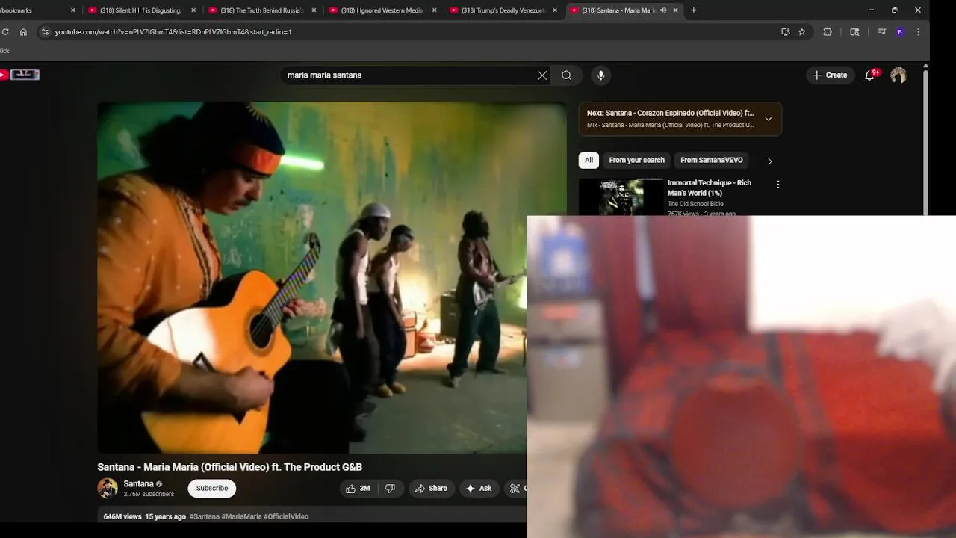Subscribe to the Santana channel
956x538 pixels.
[x=212, y=489]
